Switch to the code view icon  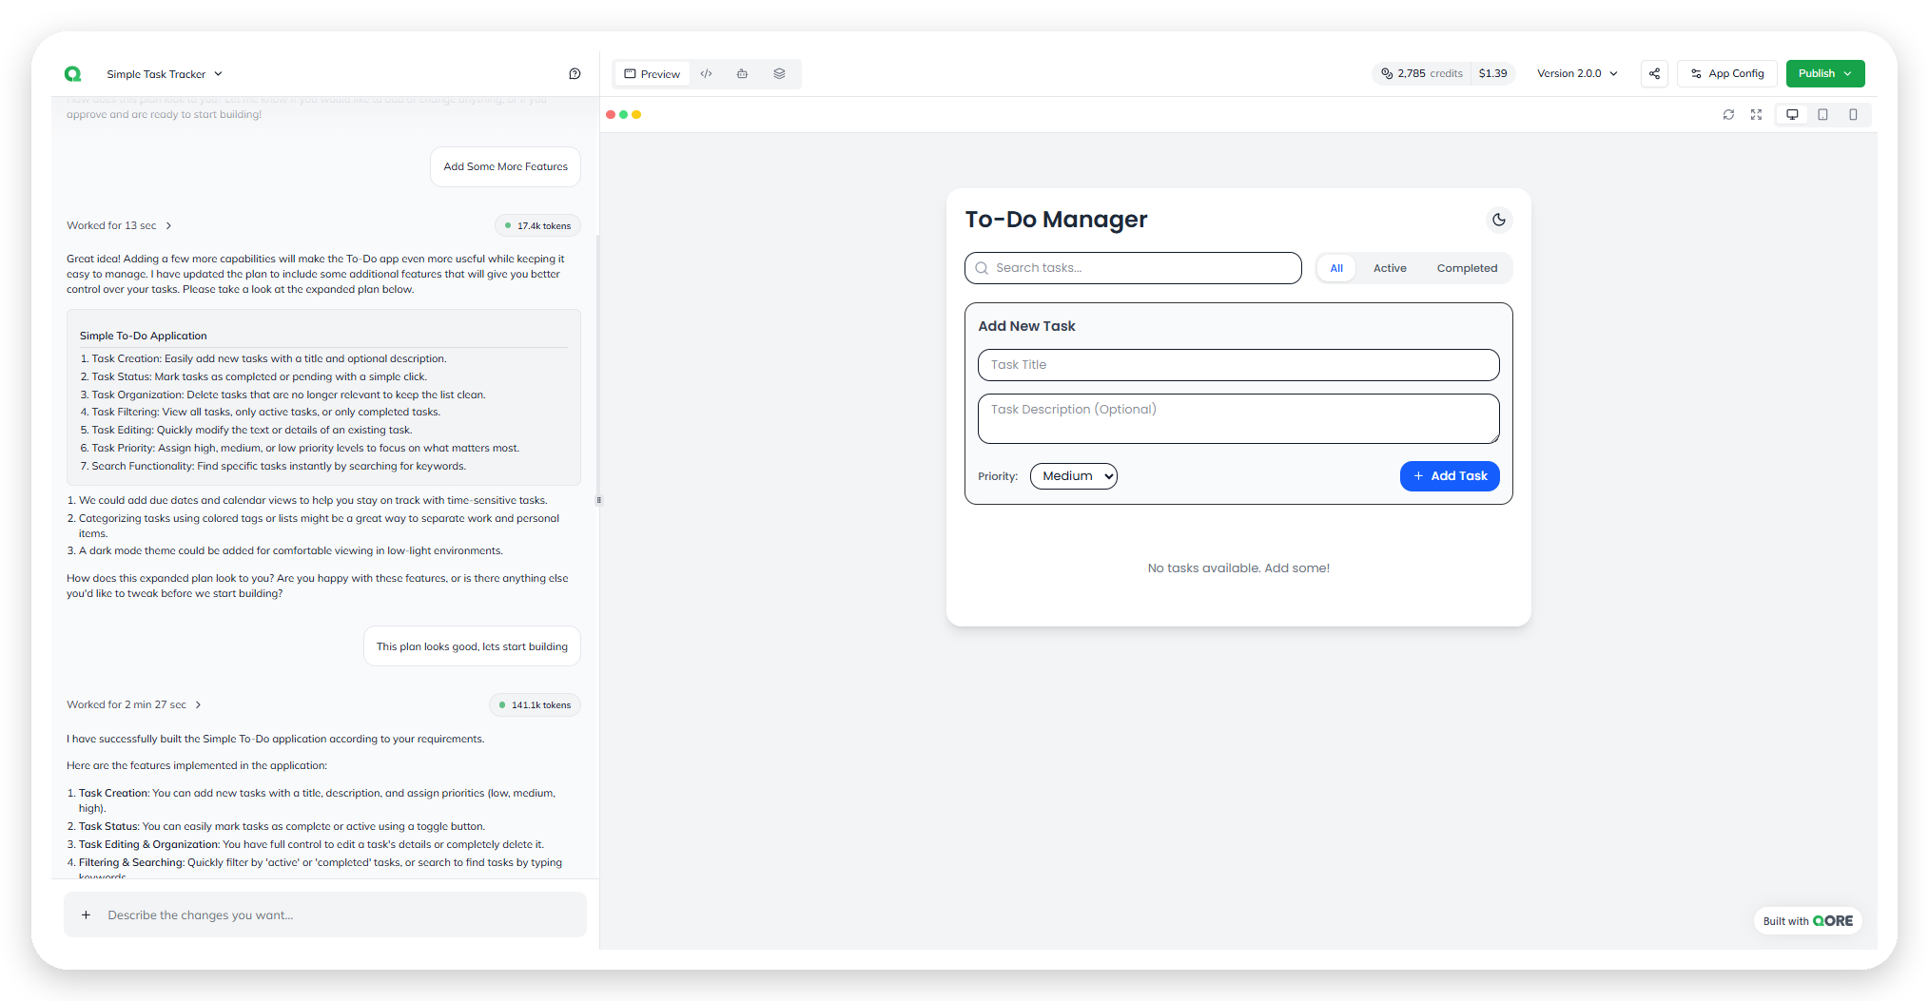(x=706, y=74)
